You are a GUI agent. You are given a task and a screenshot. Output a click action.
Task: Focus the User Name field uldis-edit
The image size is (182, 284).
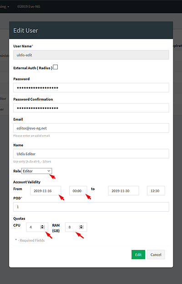(x=91, y=55)
